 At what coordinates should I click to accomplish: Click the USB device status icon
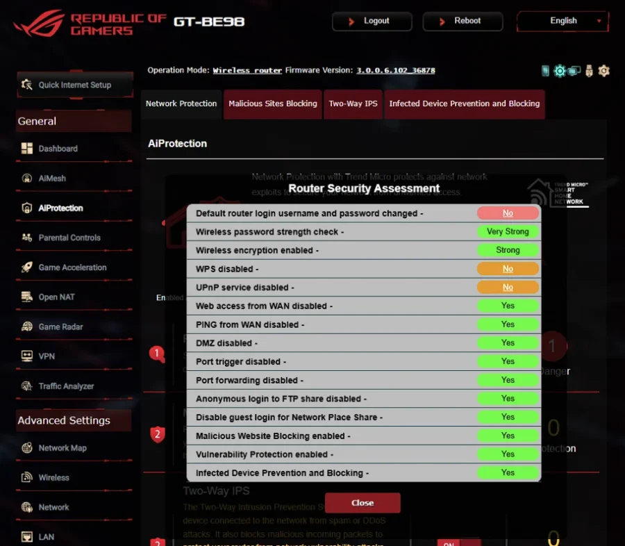[589, 71]
